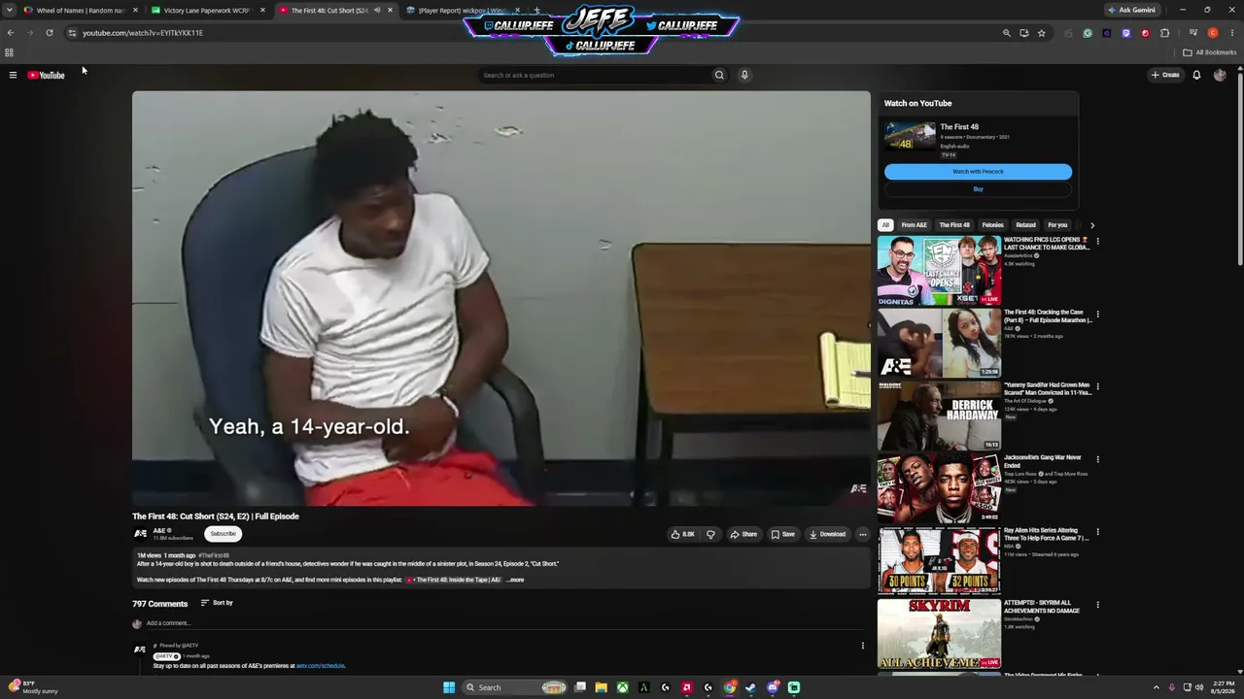
Task: Expand the system tray hidden icons chevron
Action: (1156, 687)
